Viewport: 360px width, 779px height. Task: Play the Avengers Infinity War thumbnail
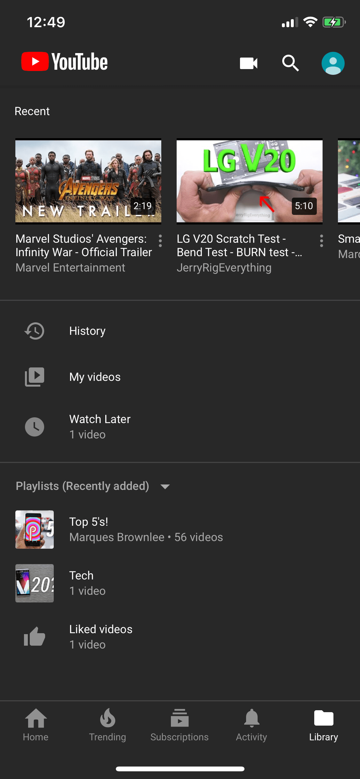coord(88,181)
